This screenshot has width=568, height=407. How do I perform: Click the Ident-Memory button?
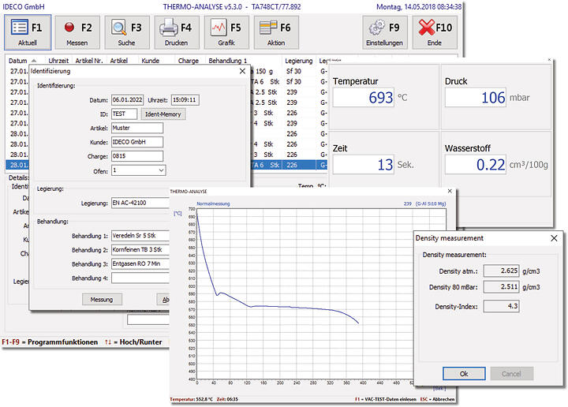[163, 114]
